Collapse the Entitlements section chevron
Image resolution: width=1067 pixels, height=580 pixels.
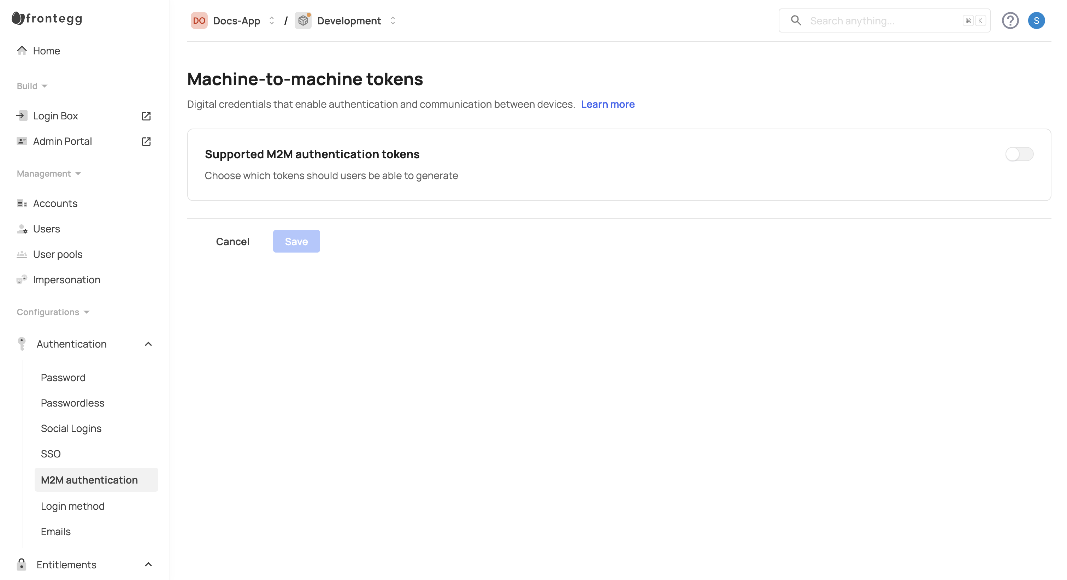[x=148, y=565]
